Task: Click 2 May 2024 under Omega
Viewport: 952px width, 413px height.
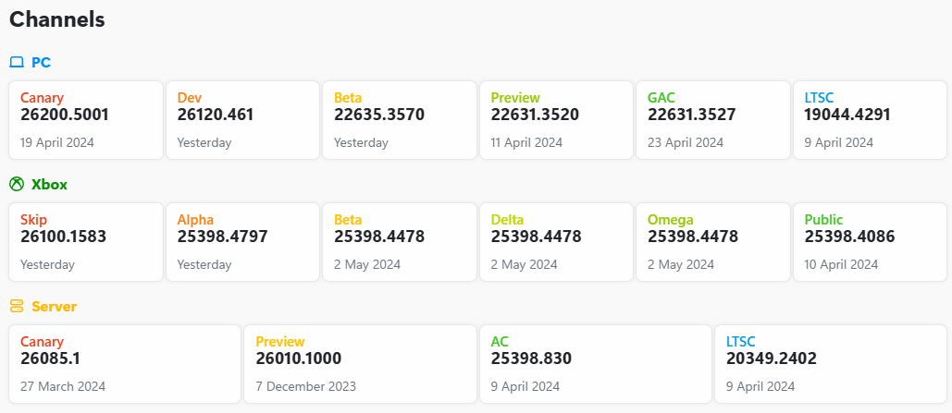Action: point(681,265)
